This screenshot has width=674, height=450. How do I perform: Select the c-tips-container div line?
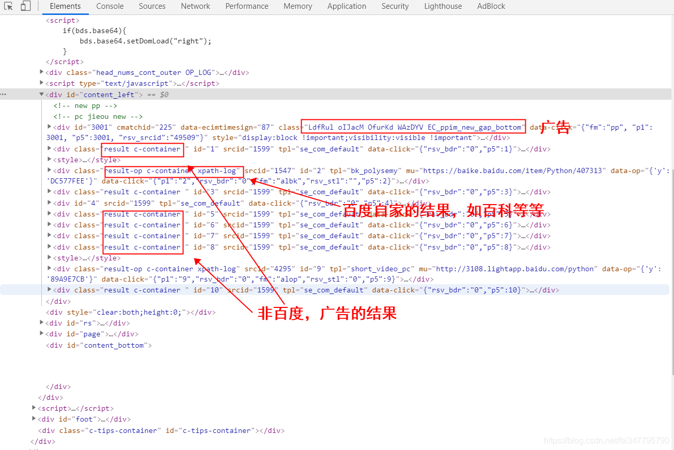tap(161, 430)
